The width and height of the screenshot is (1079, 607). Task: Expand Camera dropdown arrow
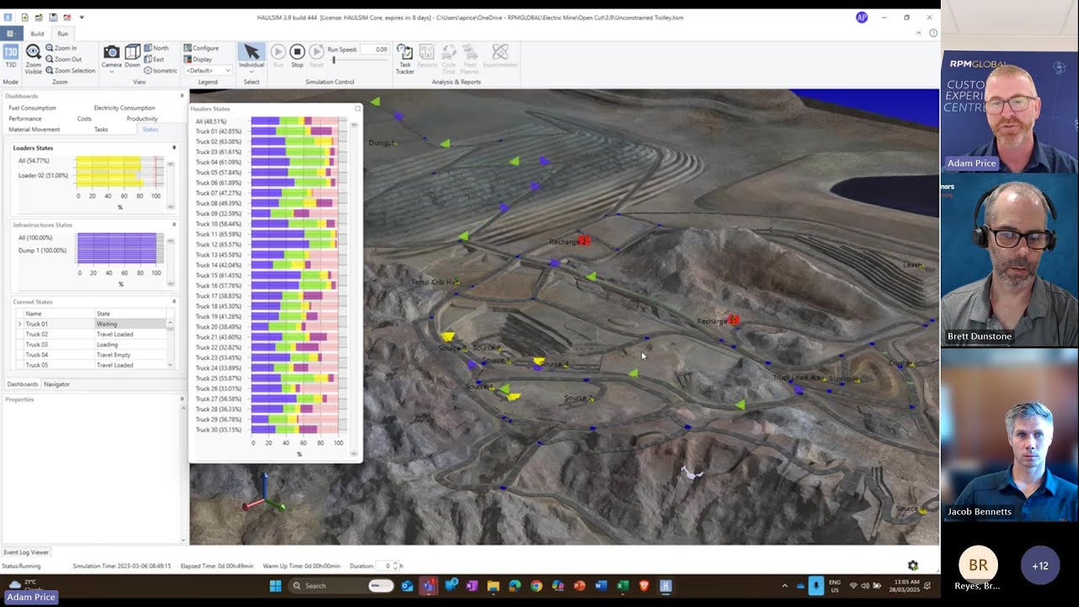111,72
